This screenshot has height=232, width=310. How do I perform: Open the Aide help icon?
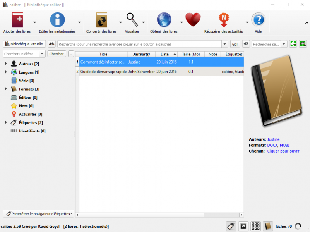pyautogui.click(x=259, y=20)
